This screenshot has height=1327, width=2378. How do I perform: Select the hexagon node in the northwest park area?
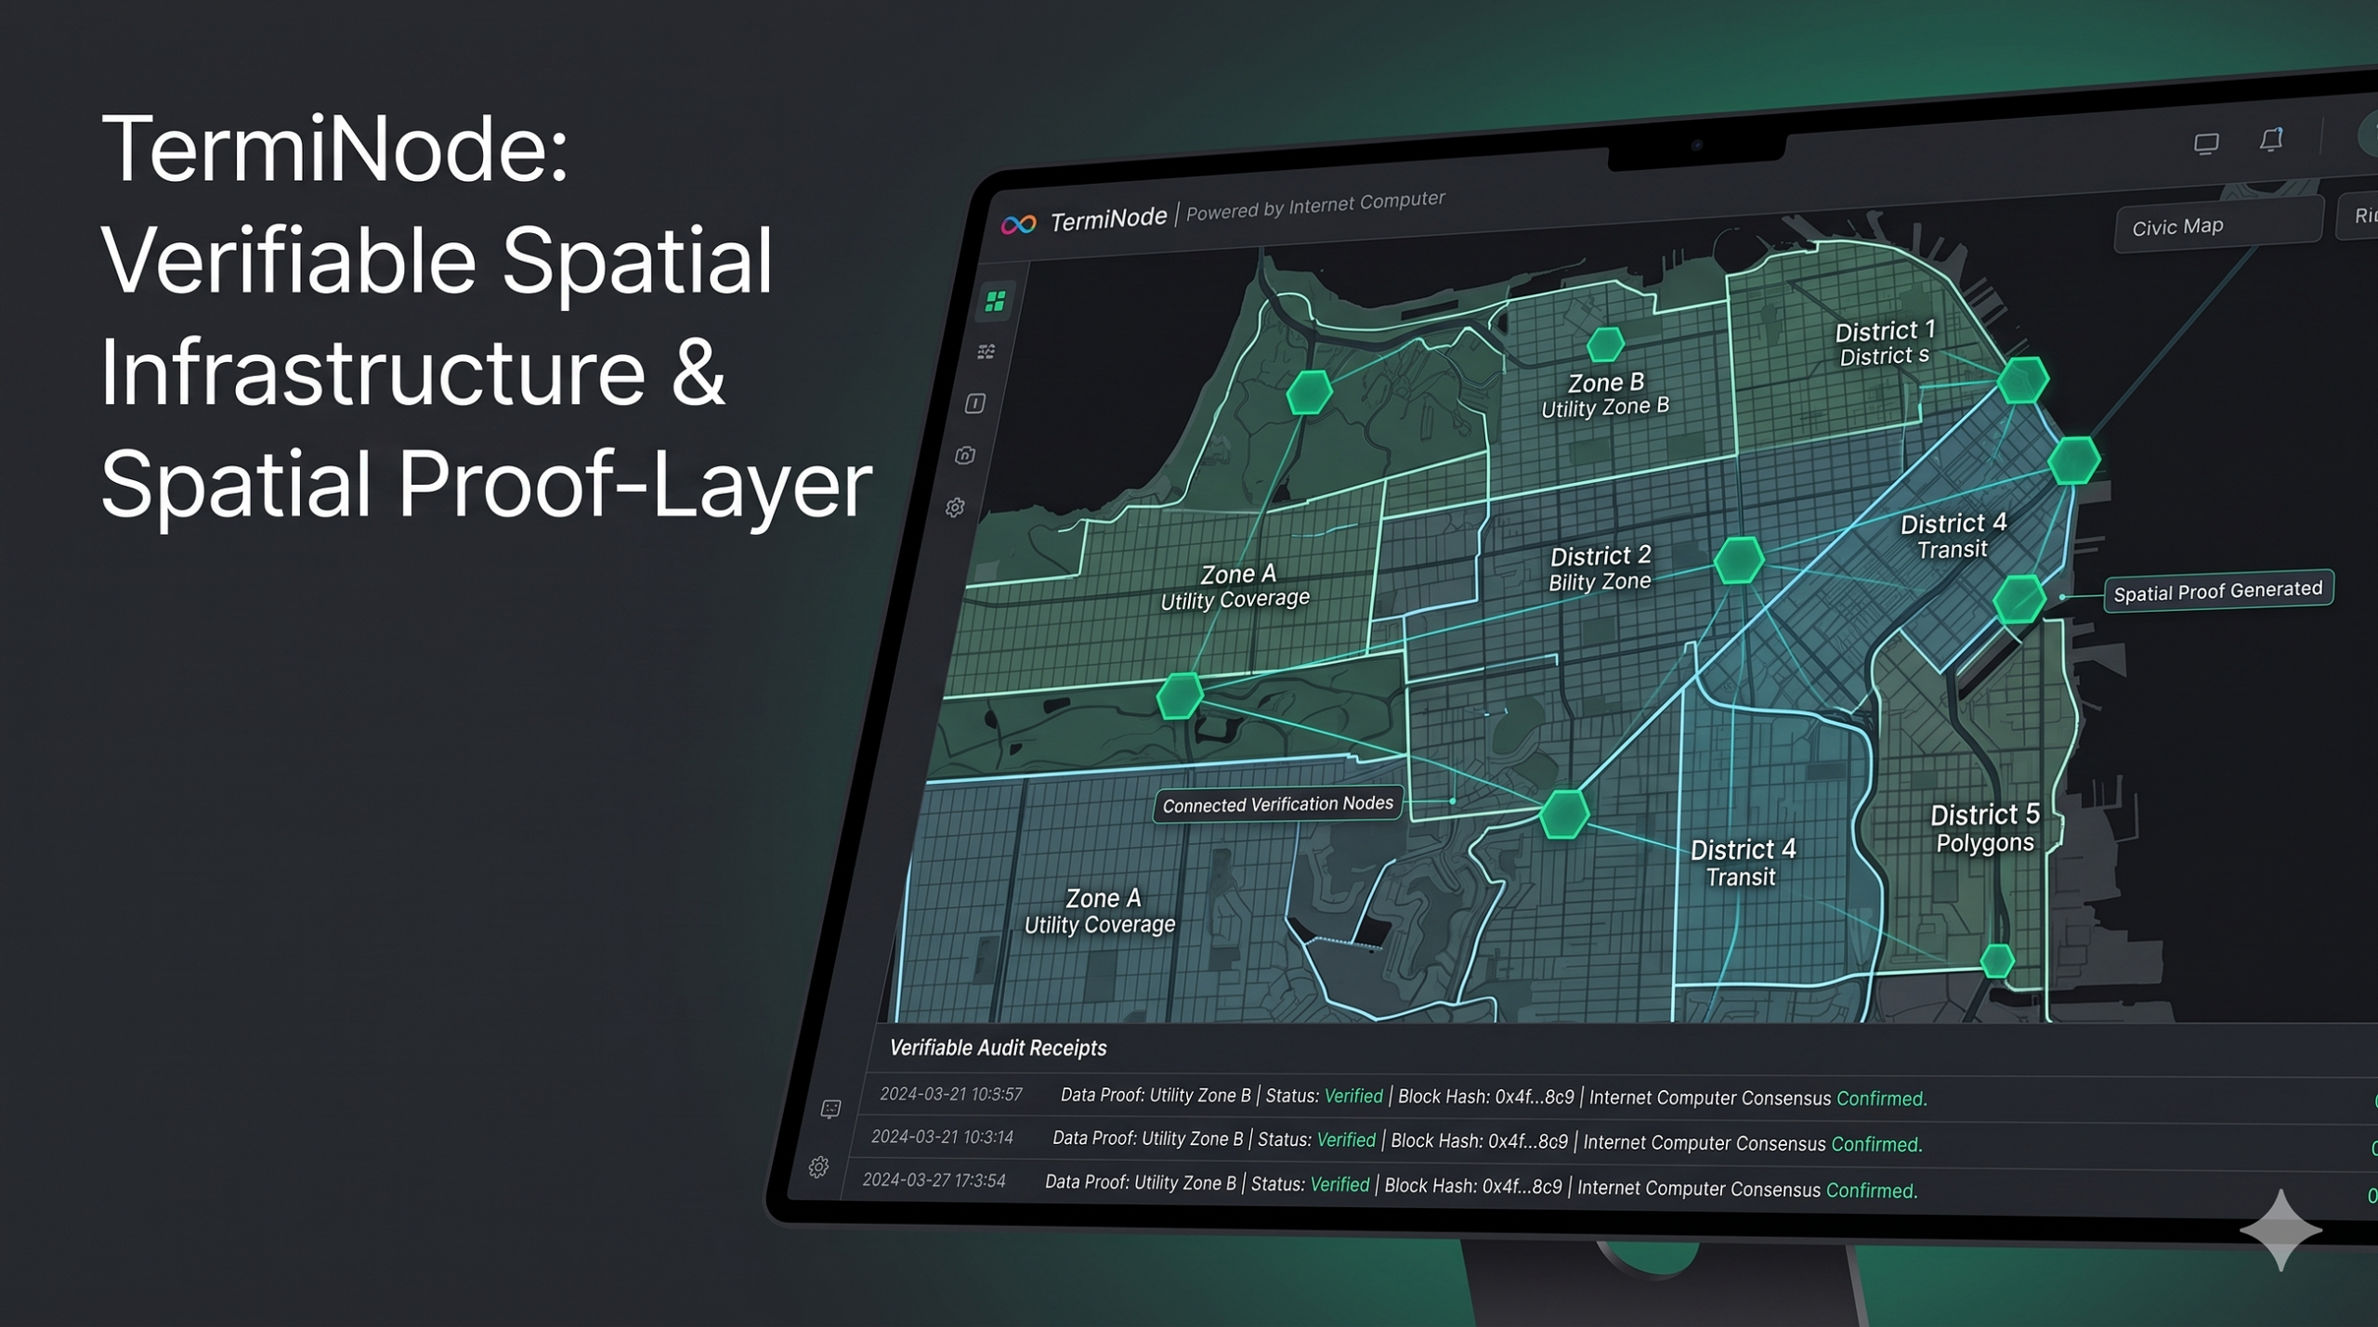(x=1309, y=393)
